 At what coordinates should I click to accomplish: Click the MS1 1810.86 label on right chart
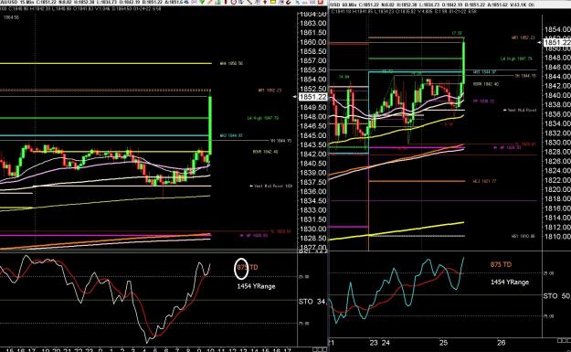(523, 236)
